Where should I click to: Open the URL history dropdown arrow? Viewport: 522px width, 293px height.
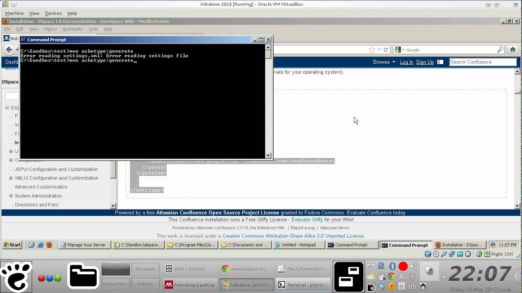tap(379, 50)
